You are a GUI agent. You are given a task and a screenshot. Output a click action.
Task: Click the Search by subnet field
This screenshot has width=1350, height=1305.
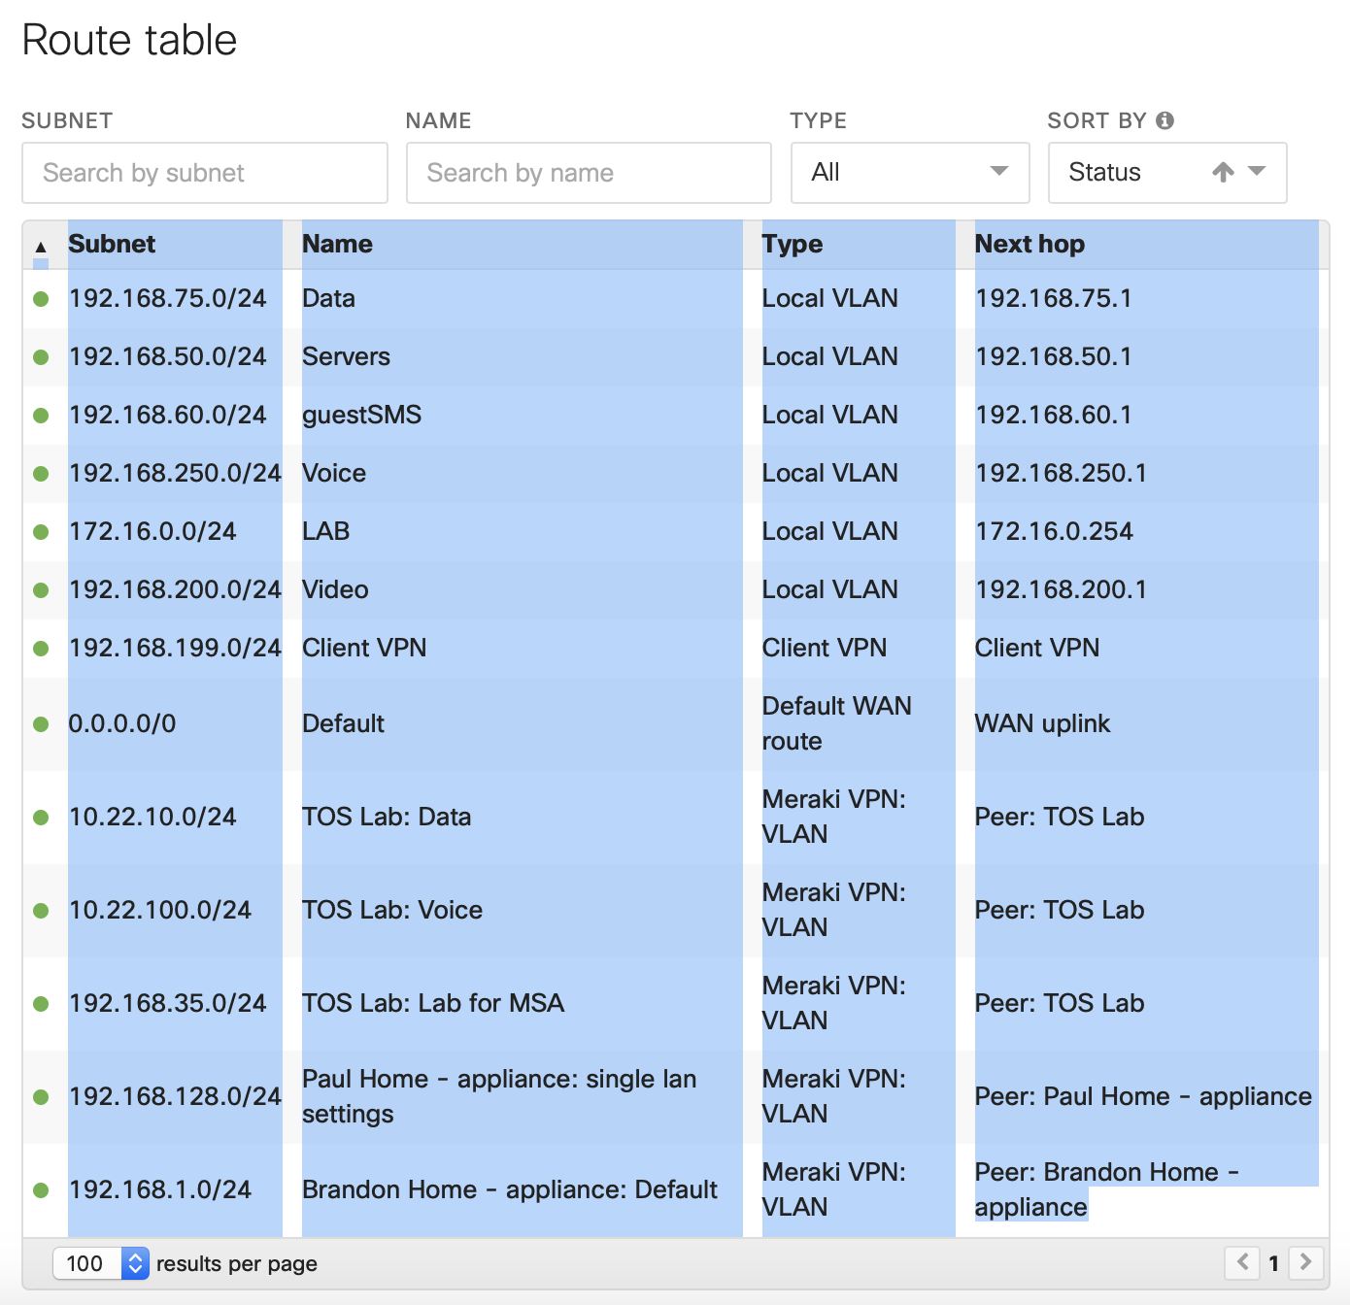coord(205,172)
